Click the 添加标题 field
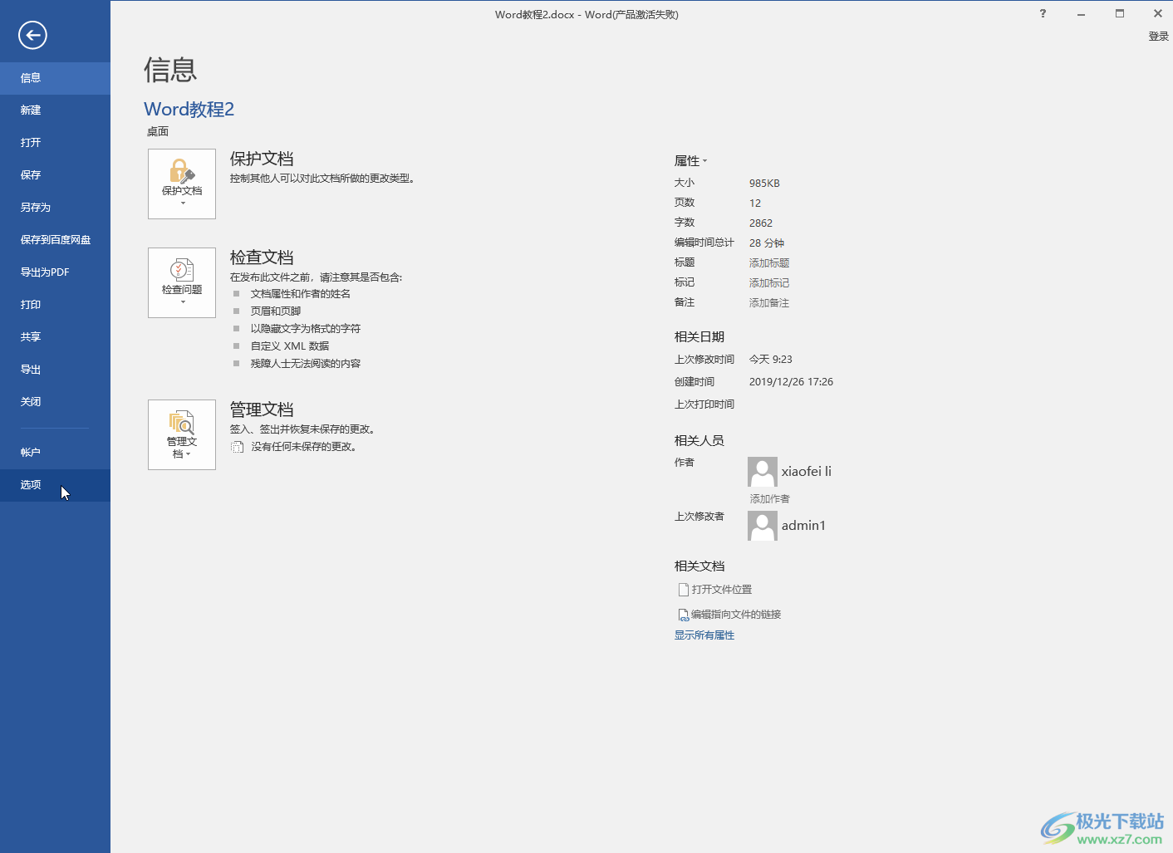Viewport: 1173px width, 853px height. pos(769,263)
